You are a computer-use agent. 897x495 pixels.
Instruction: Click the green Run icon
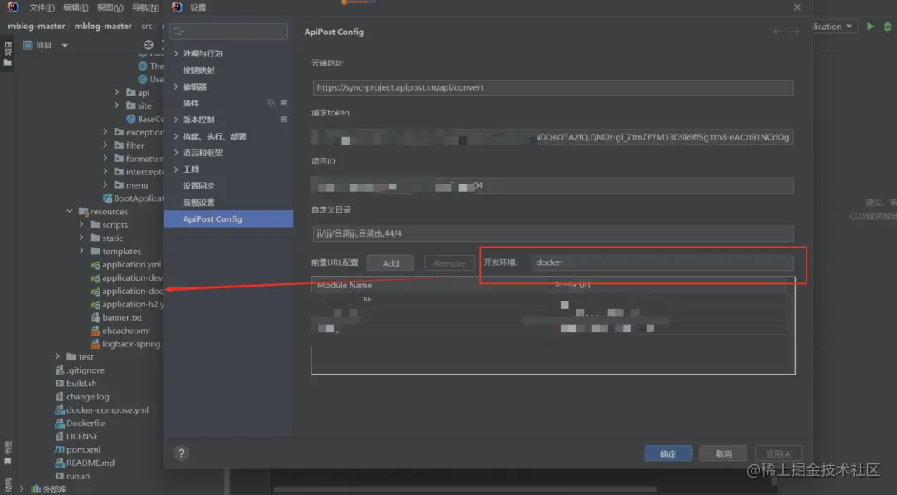(x=870, y=27)
